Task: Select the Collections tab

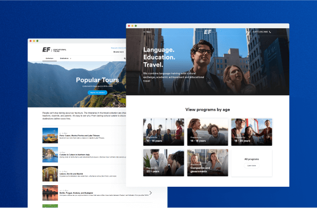Action: [49, 59]
